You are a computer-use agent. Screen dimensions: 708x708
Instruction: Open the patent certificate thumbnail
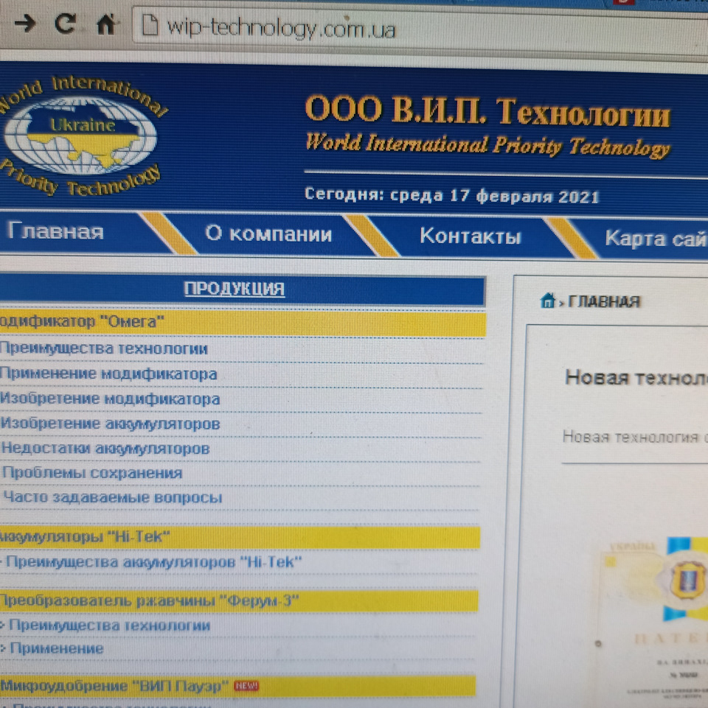(653, 623)
